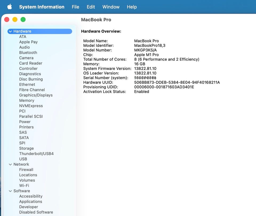Select ATA in the sidebar
Image resolution: width=256 pixels, height=216 pixels.
pyautogui.click(x=23, y=37)
